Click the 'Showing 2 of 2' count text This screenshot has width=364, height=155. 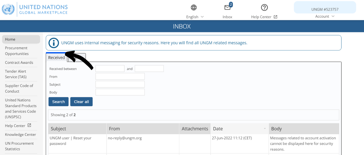coord(63,115)
